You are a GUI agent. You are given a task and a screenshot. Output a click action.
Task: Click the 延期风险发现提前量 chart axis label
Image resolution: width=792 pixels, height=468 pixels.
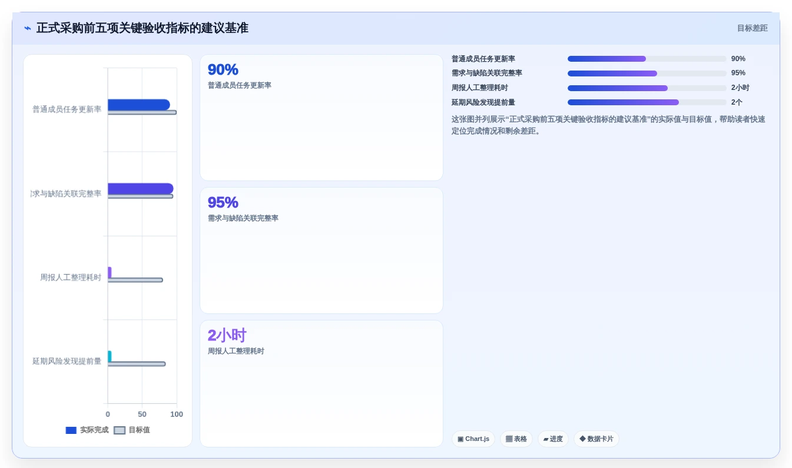coord(67,361)
